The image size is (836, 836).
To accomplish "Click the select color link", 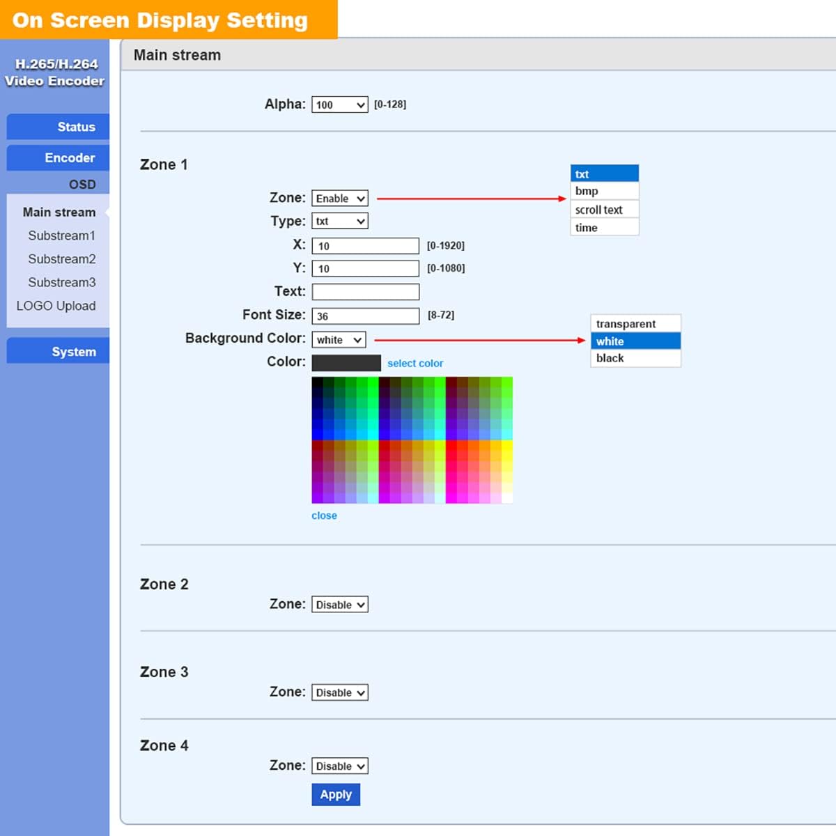I will (415, 363).
